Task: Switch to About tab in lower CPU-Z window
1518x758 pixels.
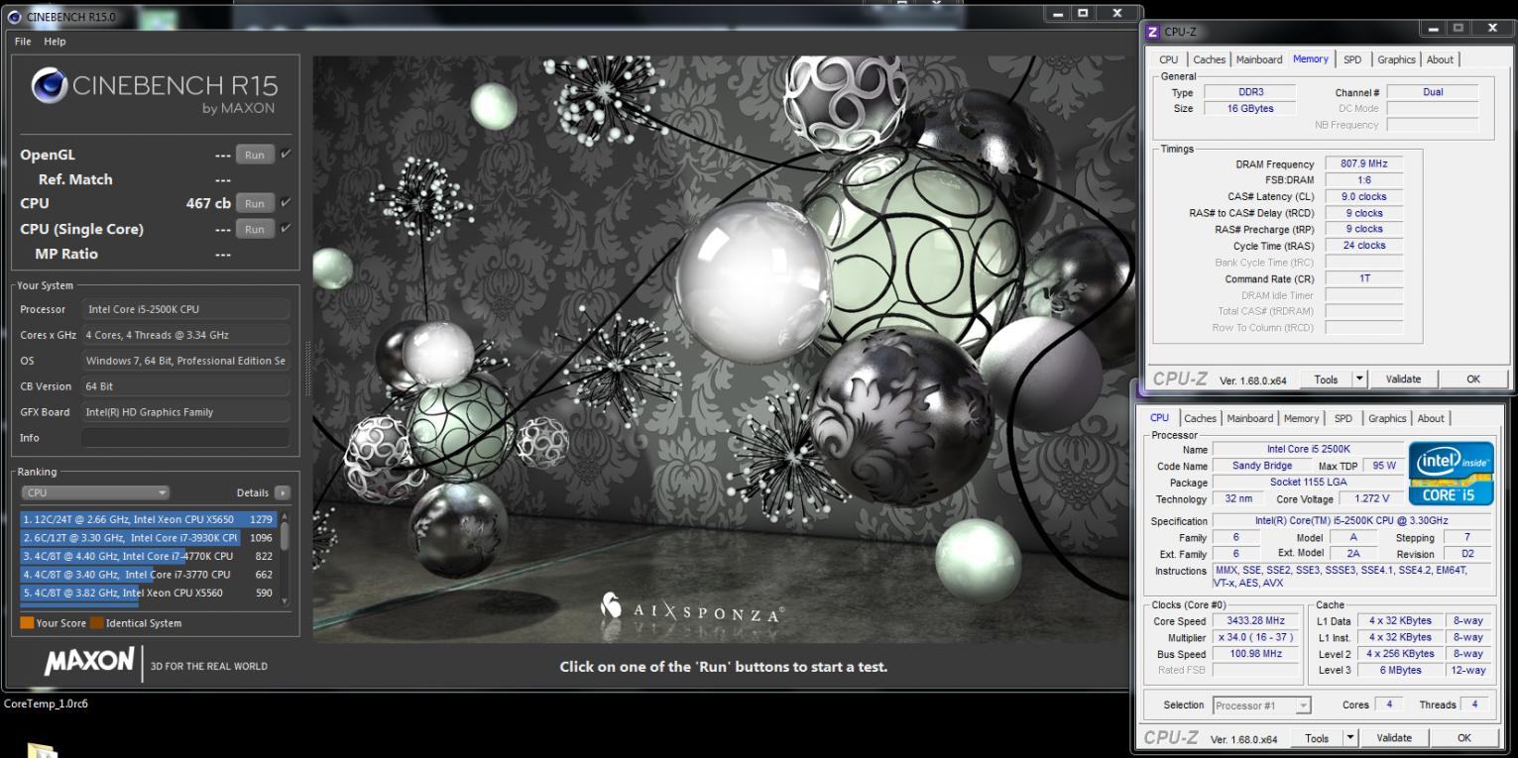Action: click(1431, 418)
